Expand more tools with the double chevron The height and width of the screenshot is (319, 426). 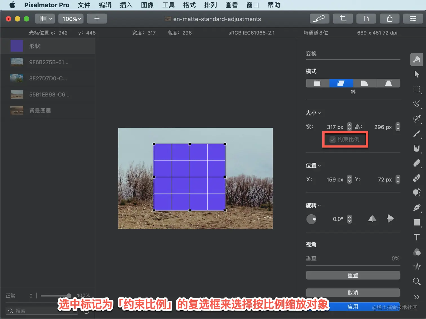[x=417, y=297]
